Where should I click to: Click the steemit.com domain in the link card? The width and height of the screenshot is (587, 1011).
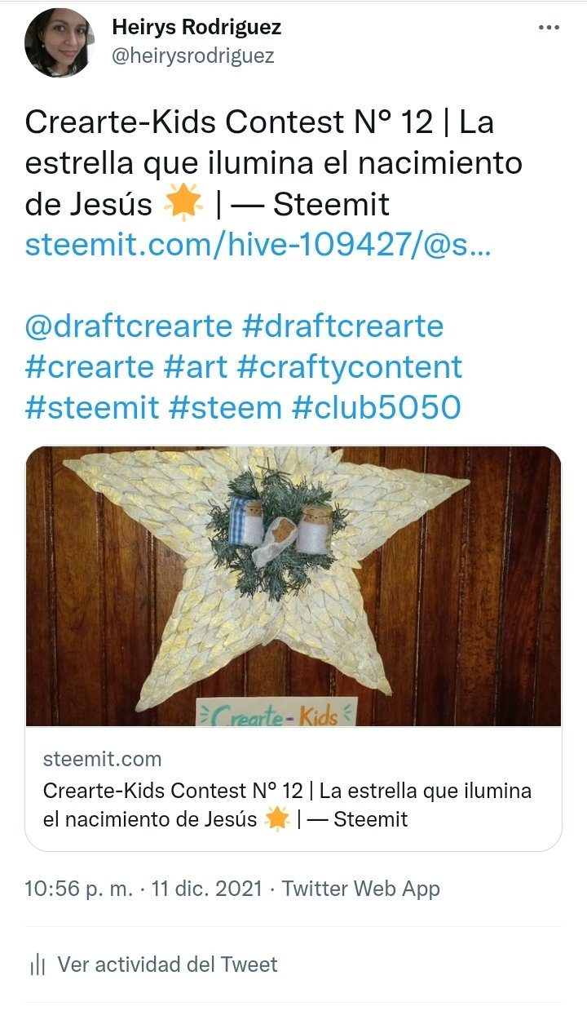point(102,759)
